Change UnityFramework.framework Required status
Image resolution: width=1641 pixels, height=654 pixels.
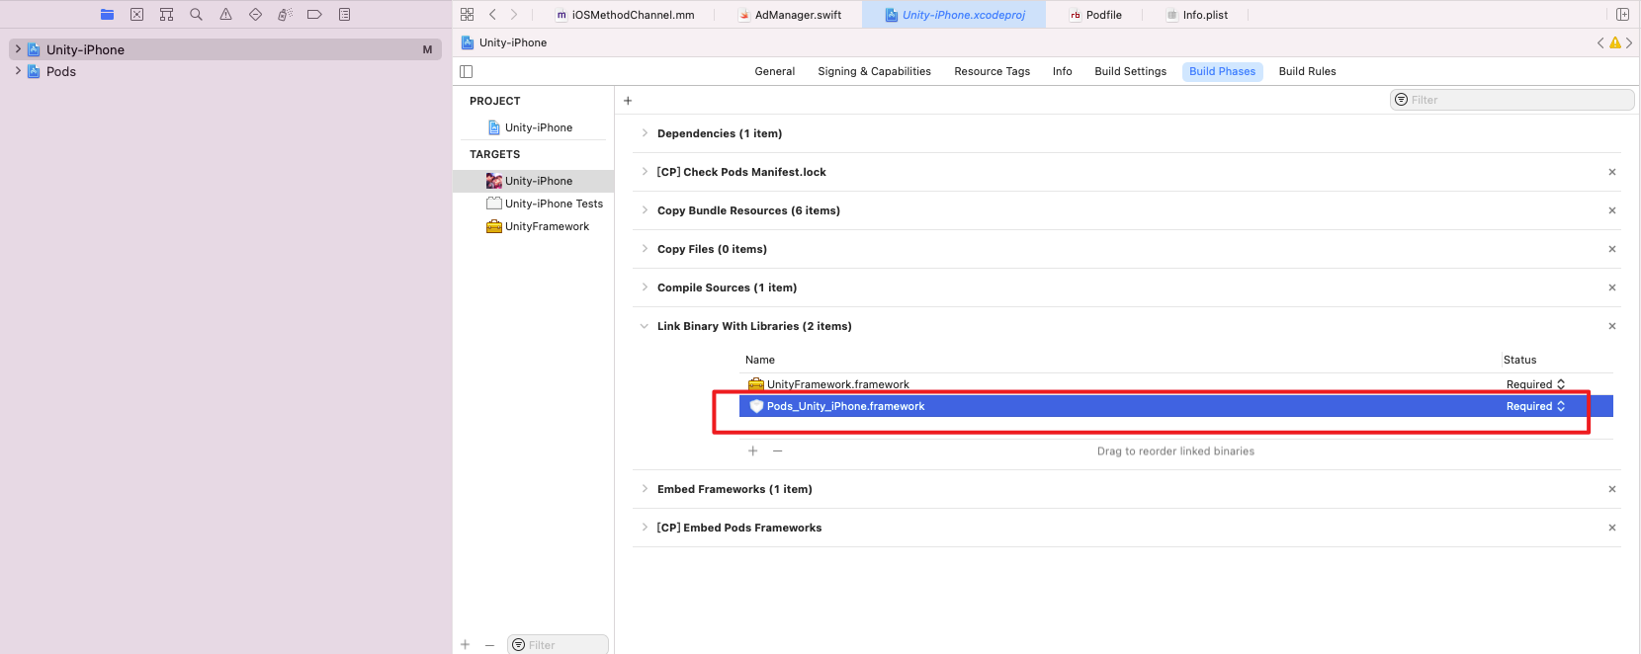coord(1536,384)
